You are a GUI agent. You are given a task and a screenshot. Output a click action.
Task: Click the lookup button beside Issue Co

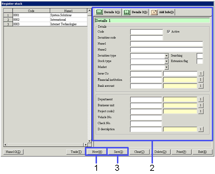coord(201,74)
